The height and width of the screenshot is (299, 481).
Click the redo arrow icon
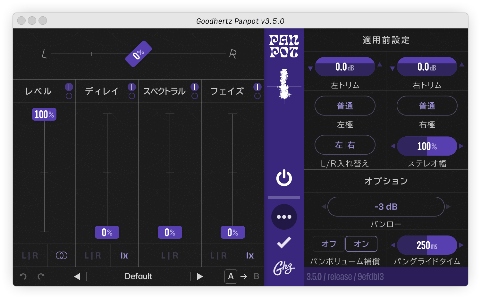(41, 277)
